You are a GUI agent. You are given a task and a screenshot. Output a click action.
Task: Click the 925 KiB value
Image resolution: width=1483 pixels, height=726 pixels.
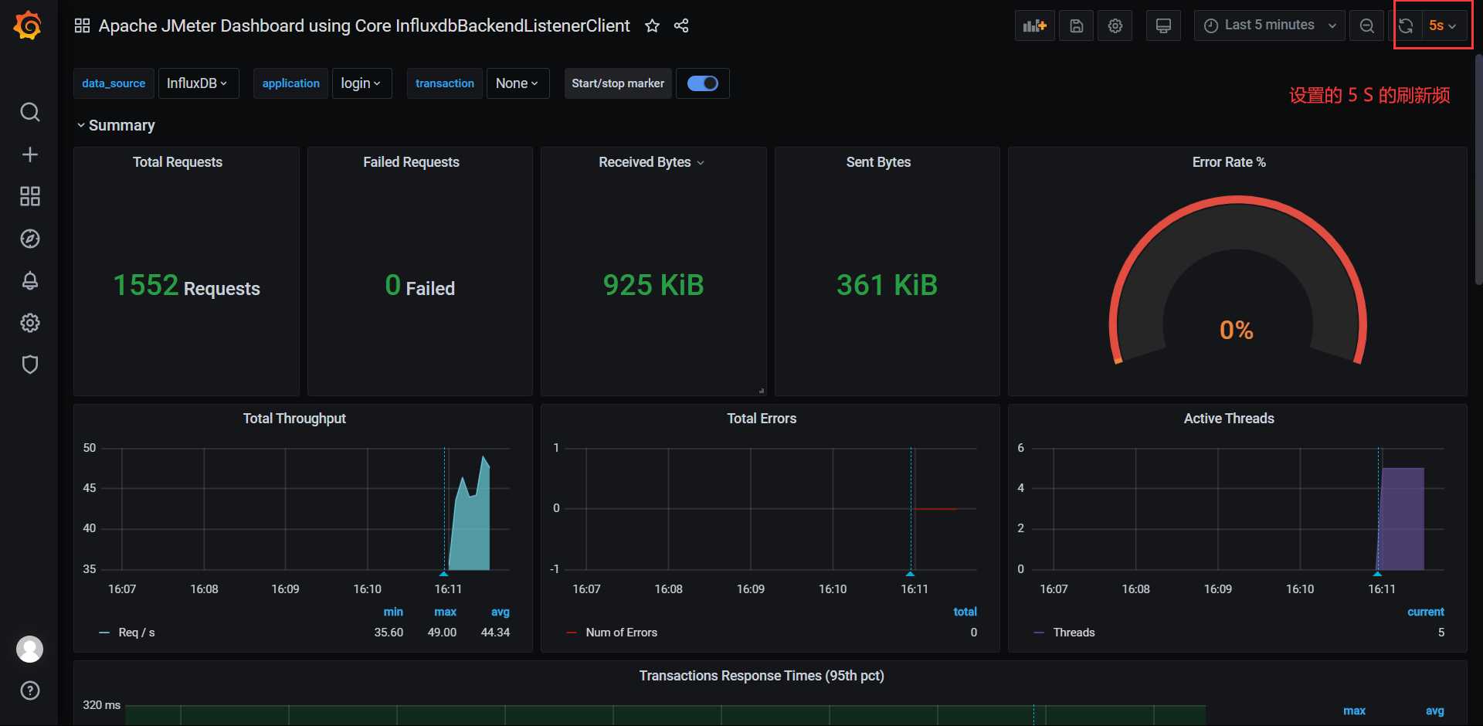(x=653, y=285)
